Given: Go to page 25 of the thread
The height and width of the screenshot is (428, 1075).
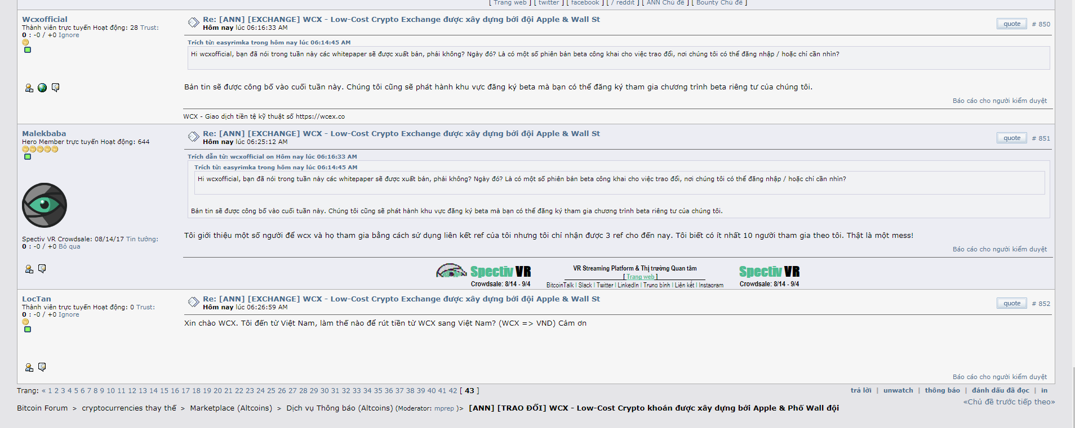Looking at the screenshot, I should (271, 390).
